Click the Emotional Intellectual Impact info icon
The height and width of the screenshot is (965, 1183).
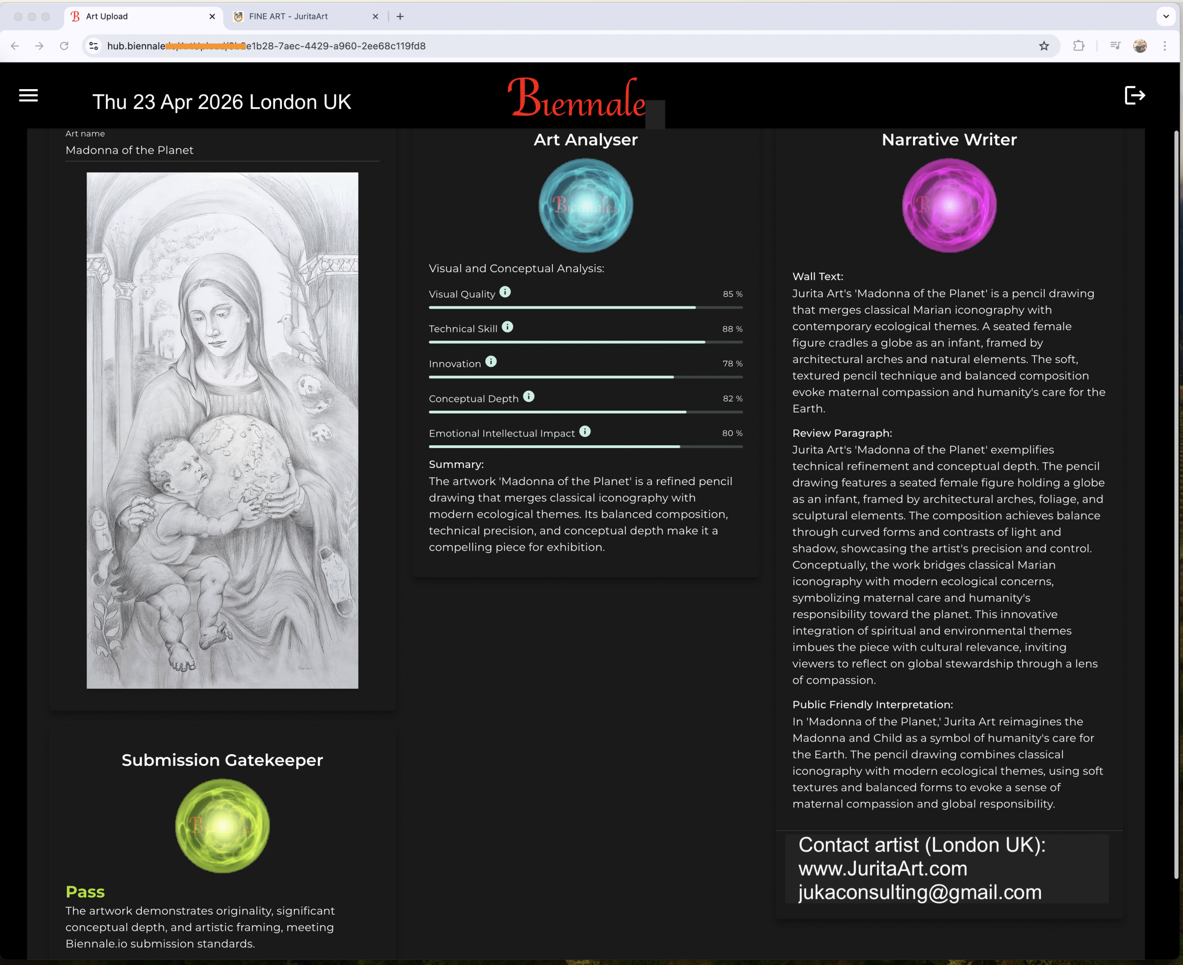tap(585, 431)
